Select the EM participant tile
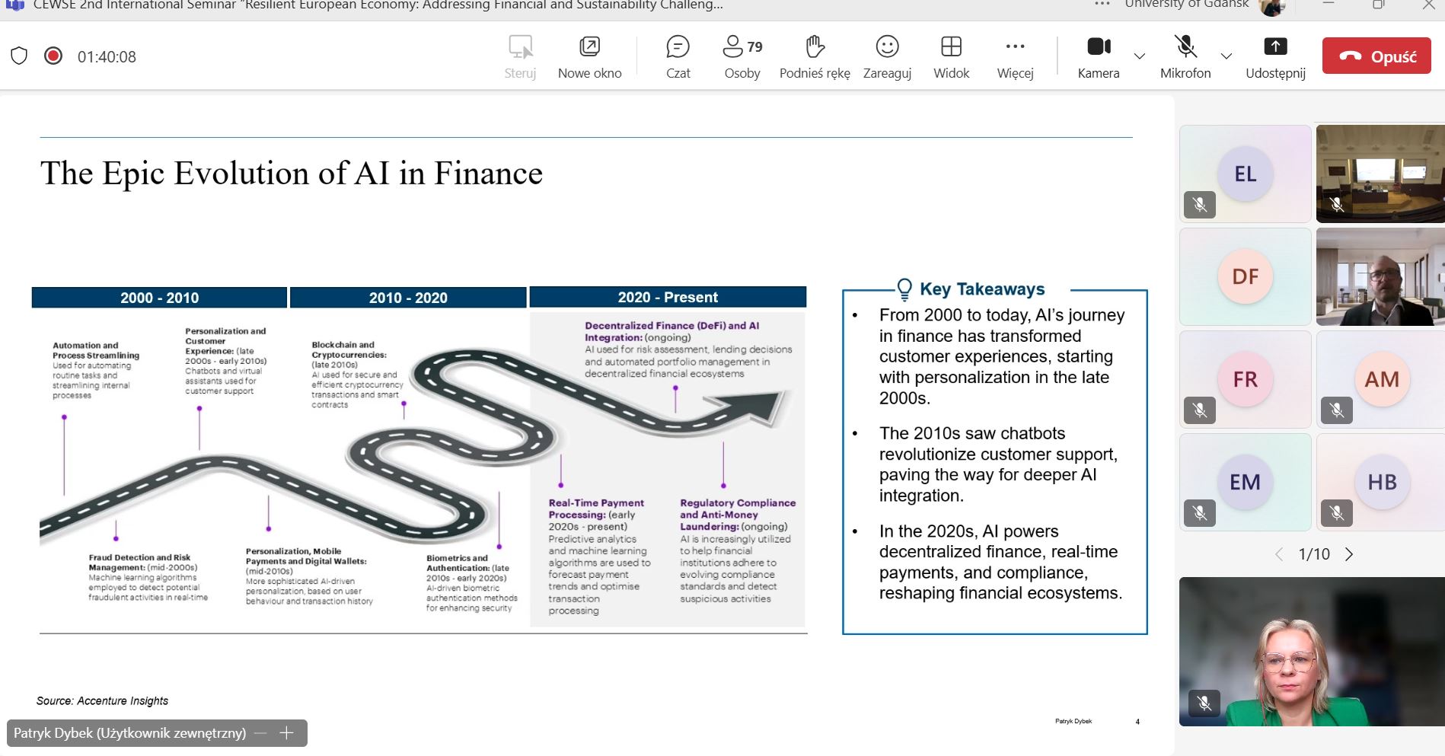 pos(1246,482)
